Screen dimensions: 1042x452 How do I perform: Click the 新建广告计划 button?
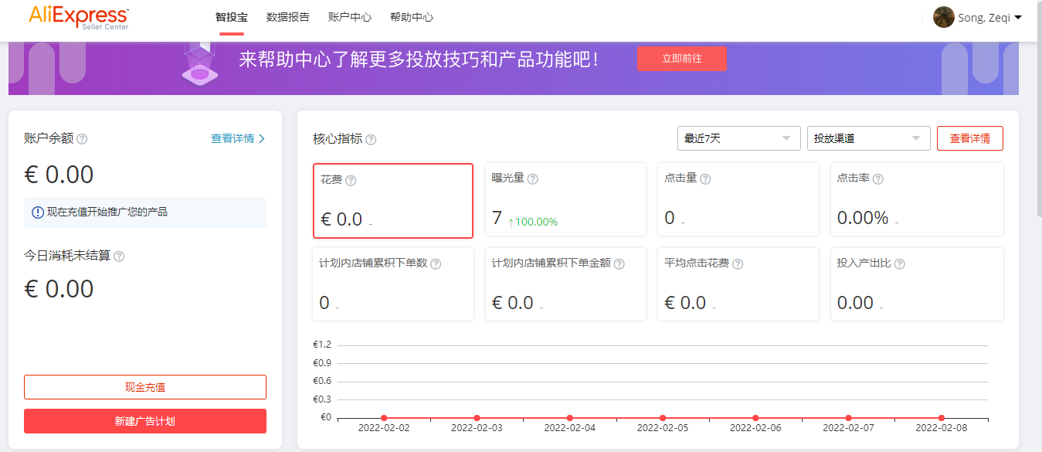pyautogui.click(x=145, y=421)
